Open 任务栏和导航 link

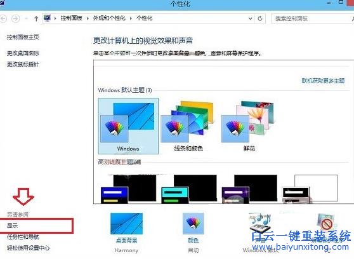point(23,237)
